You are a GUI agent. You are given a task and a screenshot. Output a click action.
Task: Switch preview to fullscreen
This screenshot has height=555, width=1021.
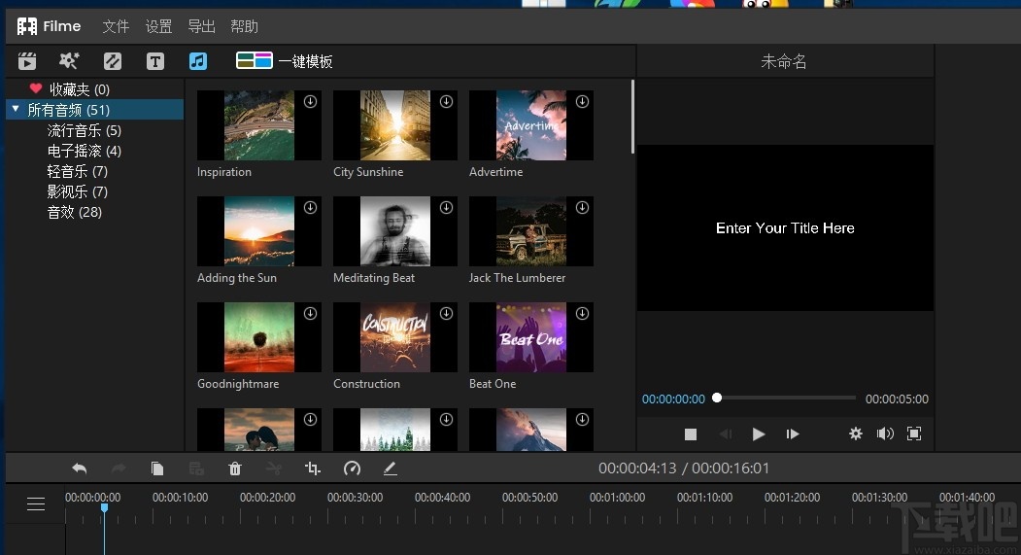(914, 434)
